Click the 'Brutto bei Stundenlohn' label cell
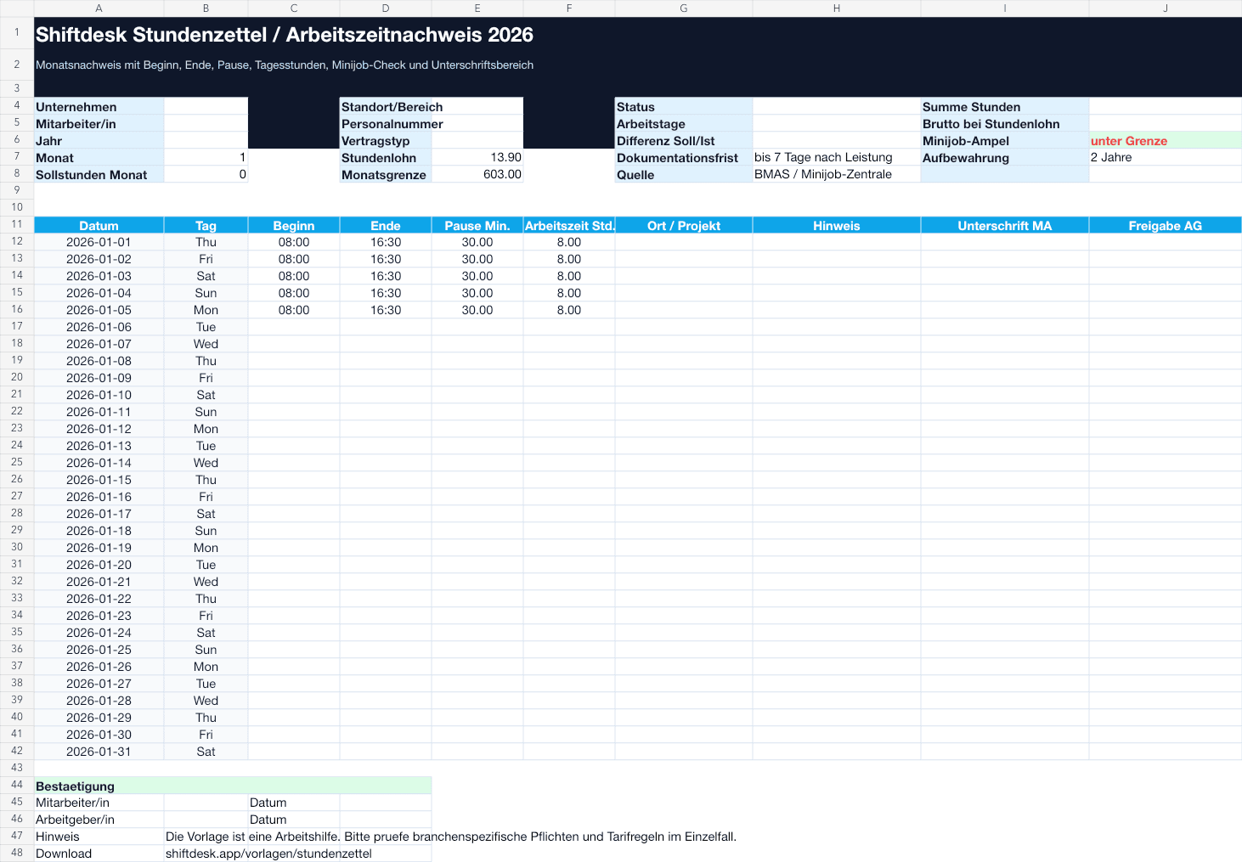Screen dimensions: 1242x862 coord(1005,123)
